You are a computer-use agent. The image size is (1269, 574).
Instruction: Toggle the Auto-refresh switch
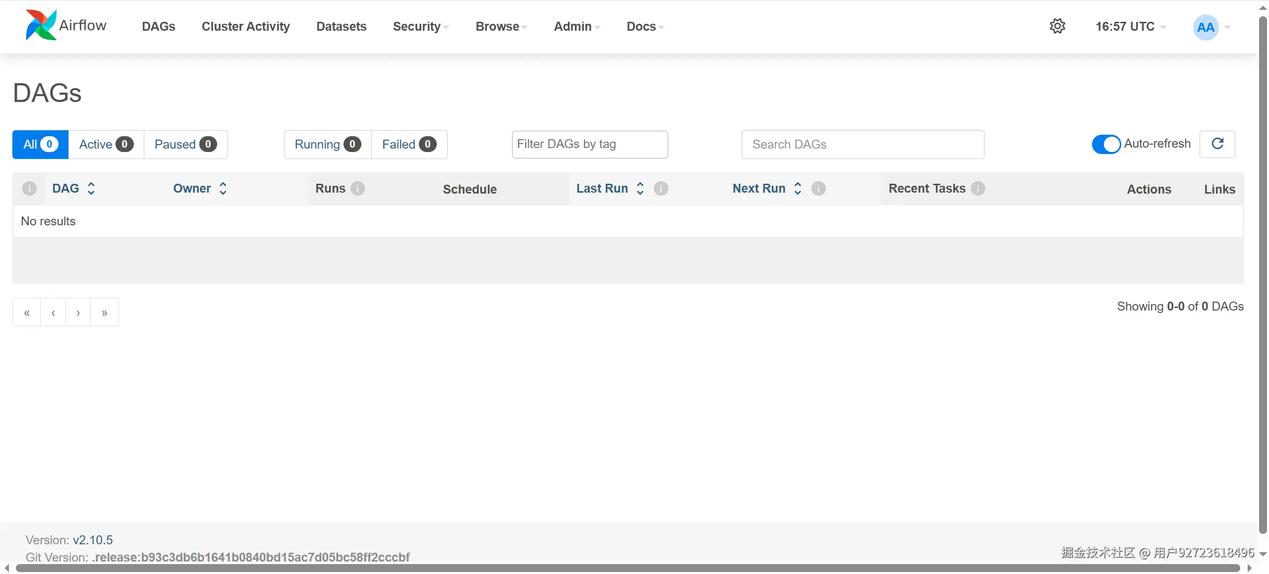1106,144
